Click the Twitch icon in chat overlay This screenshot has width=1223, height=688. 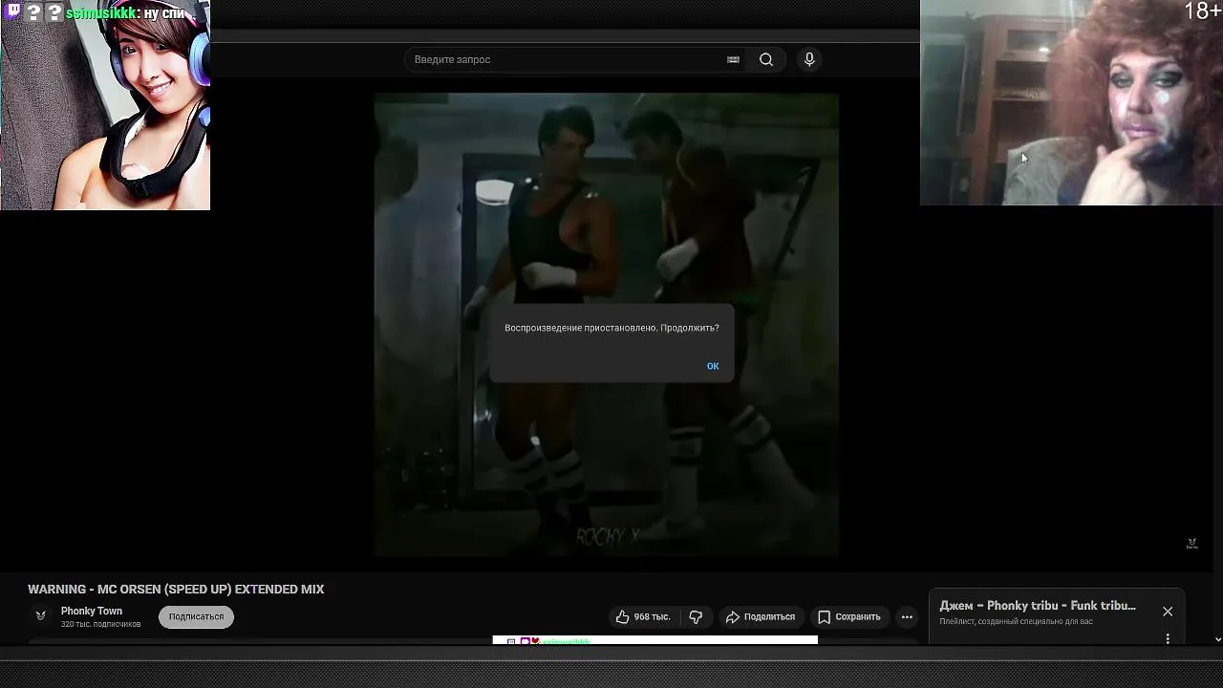[13, 11]
